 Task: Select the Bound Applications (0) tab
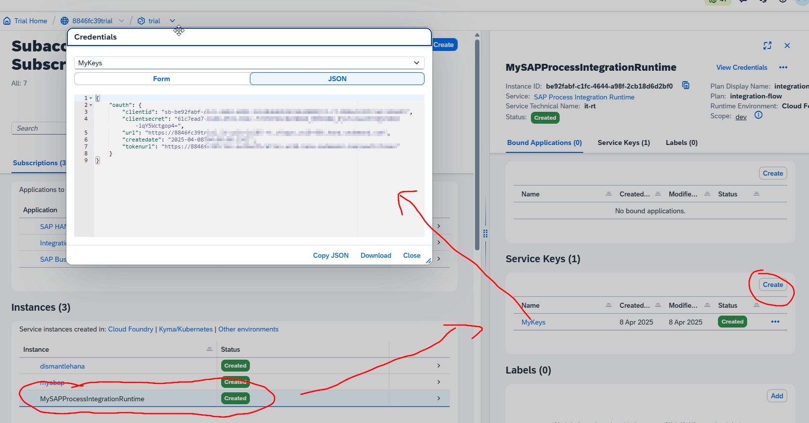coord(544,142)
